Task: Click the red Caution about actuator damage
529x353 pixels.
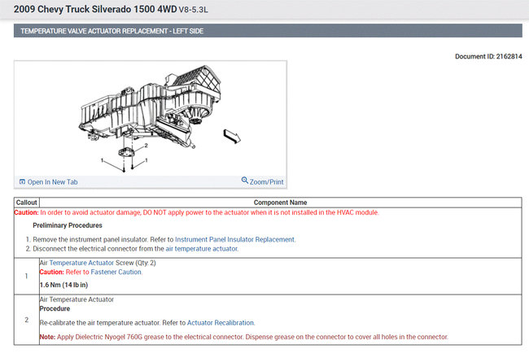Action: (196, 212)
